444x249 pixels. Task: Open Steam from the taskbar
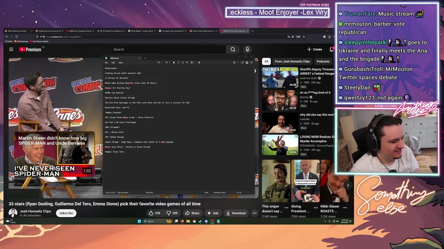pos(200,221)
